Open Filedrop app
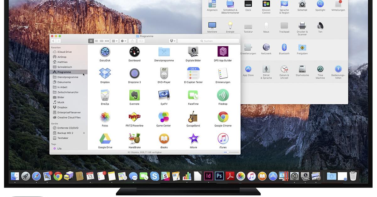 click(223, 95)
